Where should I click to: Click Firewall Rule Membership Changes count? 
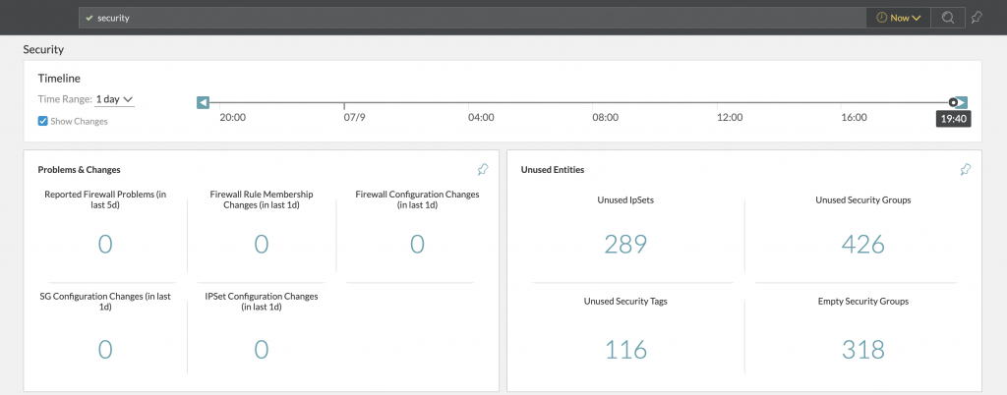coord(261,245)
